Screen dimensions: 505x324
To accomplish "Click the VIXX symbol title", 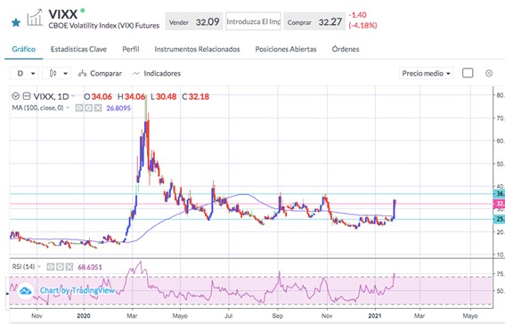I will (63, 14).
